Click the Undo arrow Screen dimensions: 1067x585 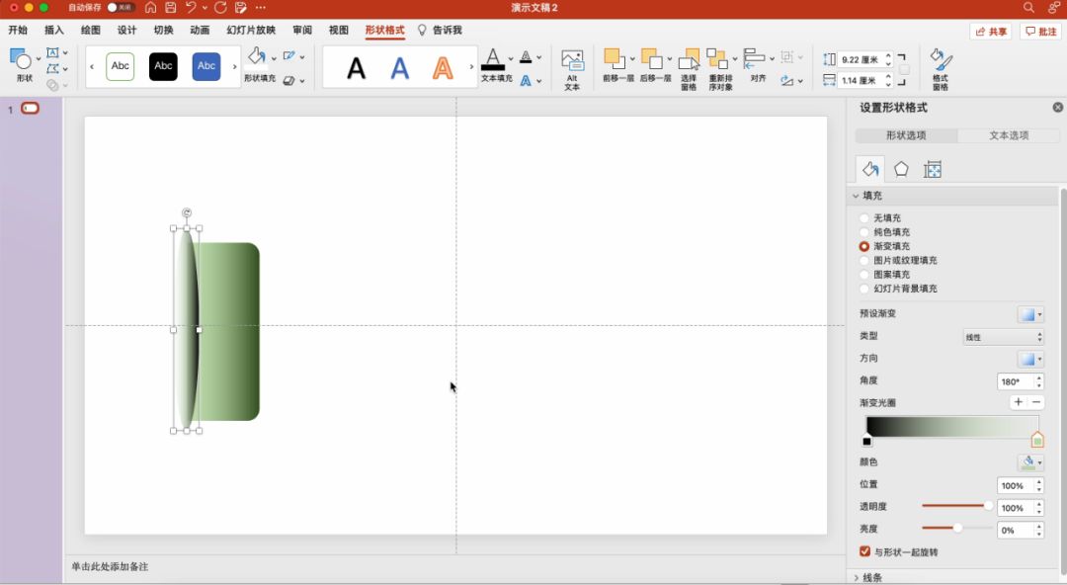tap(191, 8)
